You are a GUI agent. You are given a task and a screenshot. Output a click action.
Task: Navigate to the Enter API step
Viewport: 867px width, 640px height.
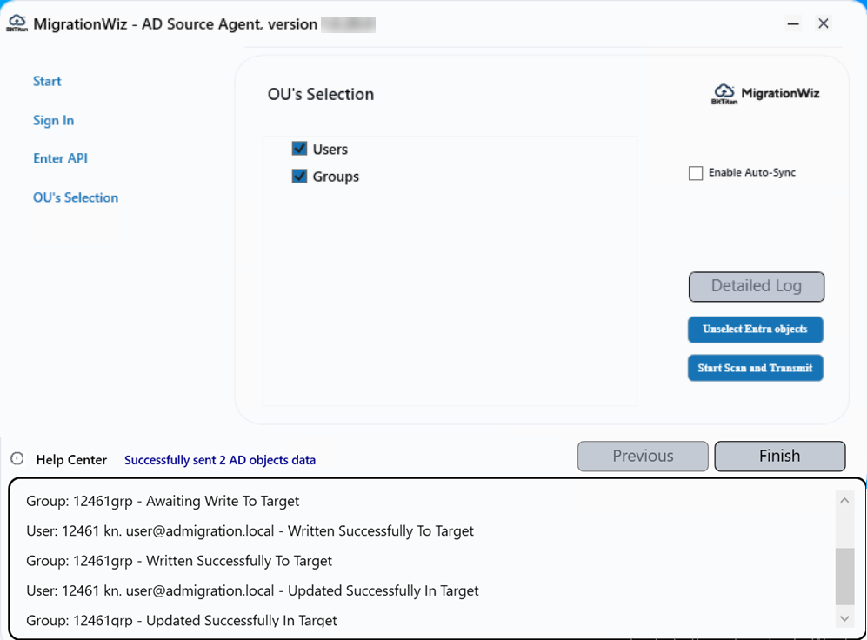[60, 158]
